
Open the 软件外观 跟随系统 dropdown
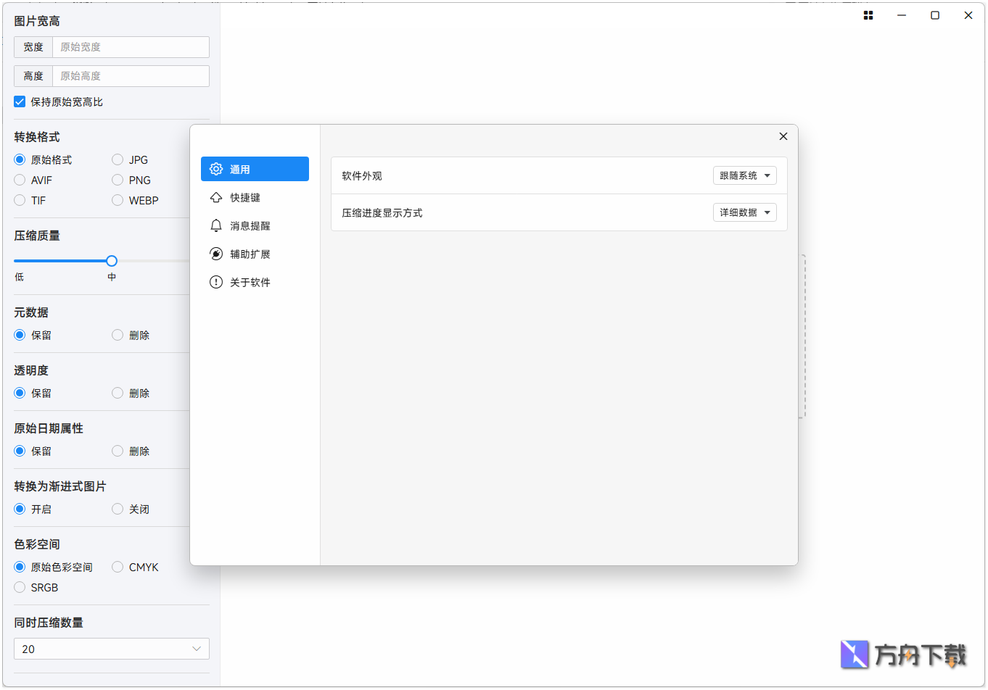(744, 175)
